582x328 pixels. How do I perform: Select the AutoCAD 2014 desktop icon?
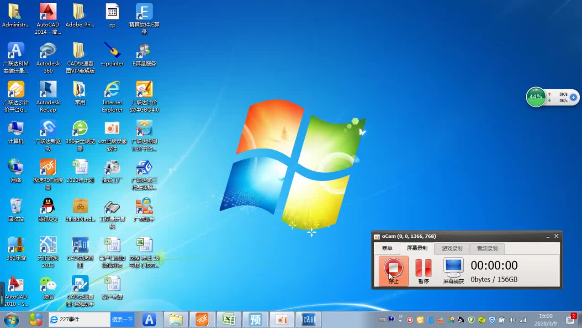(x=48, y=19)
